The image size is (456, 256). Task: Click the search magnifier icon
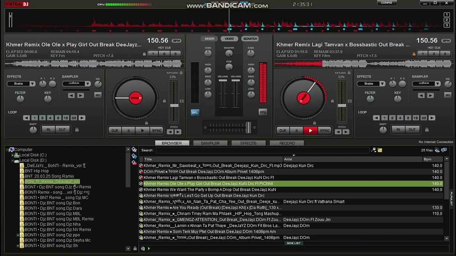point(373,150)
